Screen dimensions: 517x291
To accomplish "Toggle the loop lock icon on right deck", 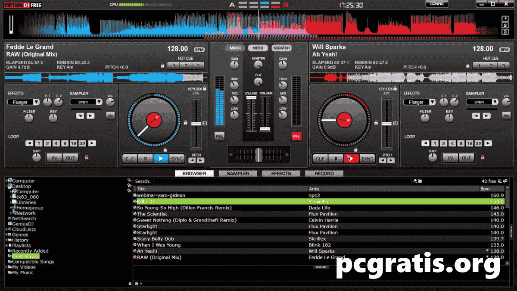I will tap(482, 158).
